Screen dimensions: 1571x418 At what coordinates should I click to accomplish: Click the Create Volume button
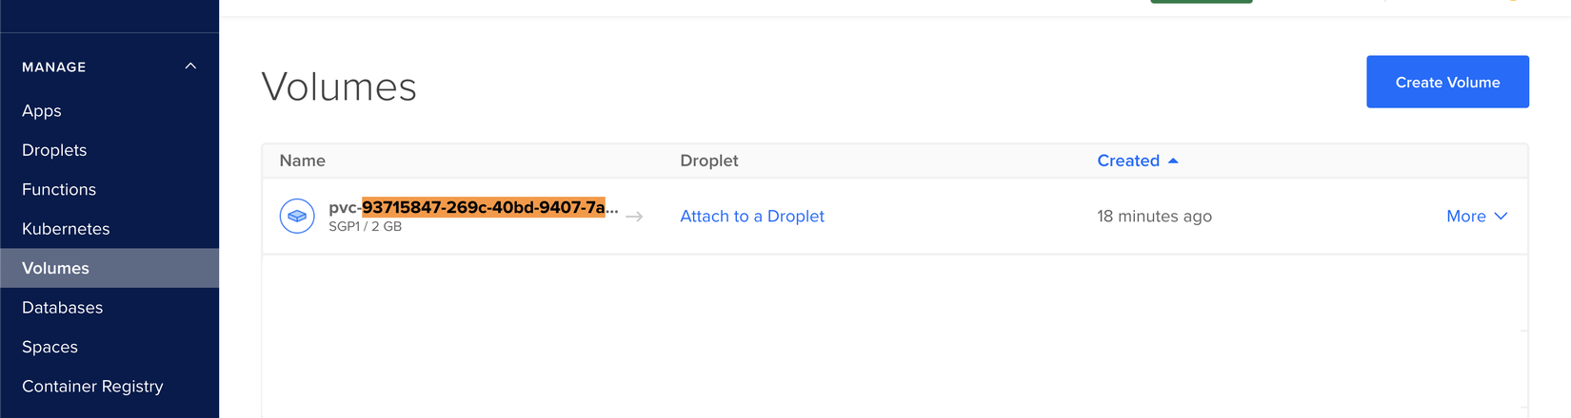1447,83
